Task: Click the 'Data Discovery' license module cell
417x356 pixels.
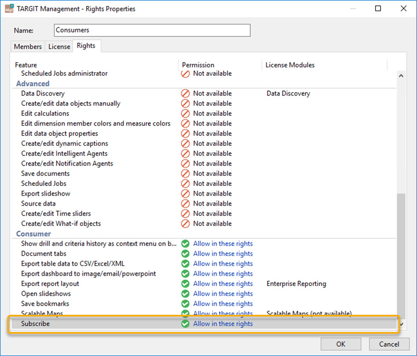Action: point(288,93)
